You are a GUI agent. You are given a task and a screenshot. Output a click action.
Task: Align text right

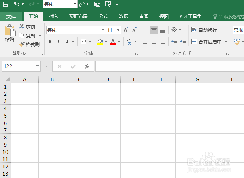coord(162,42)
